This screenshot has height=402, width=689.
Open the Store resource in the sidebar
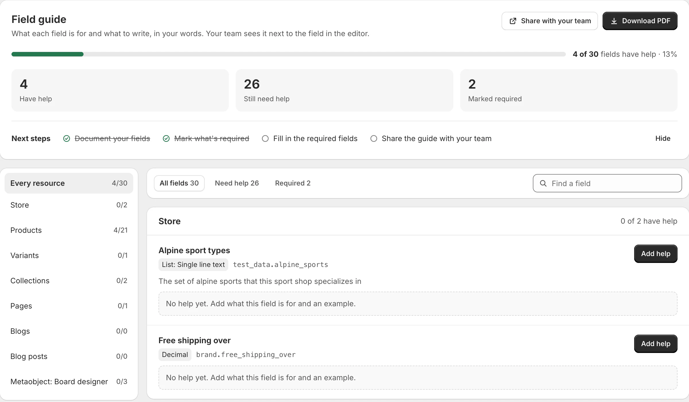[x=69, y=205]
